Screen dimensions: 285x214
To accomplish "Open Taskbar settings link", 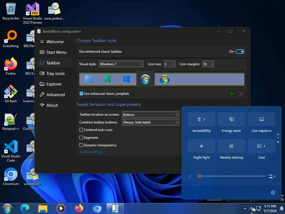I will (91, 152).
